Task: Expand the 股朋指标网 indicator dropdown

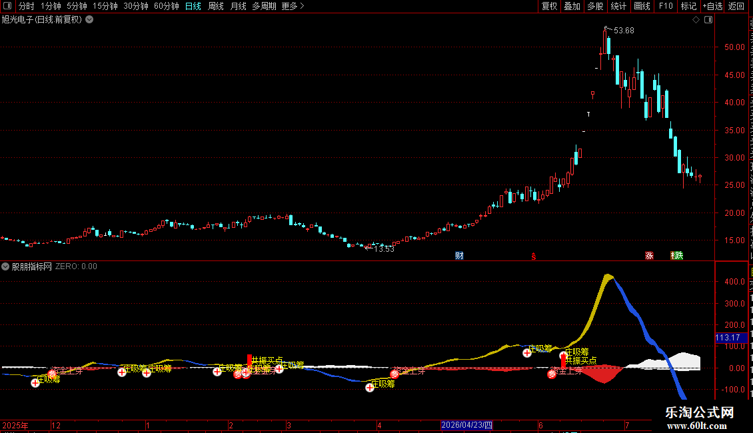Action: click(5, 266)
